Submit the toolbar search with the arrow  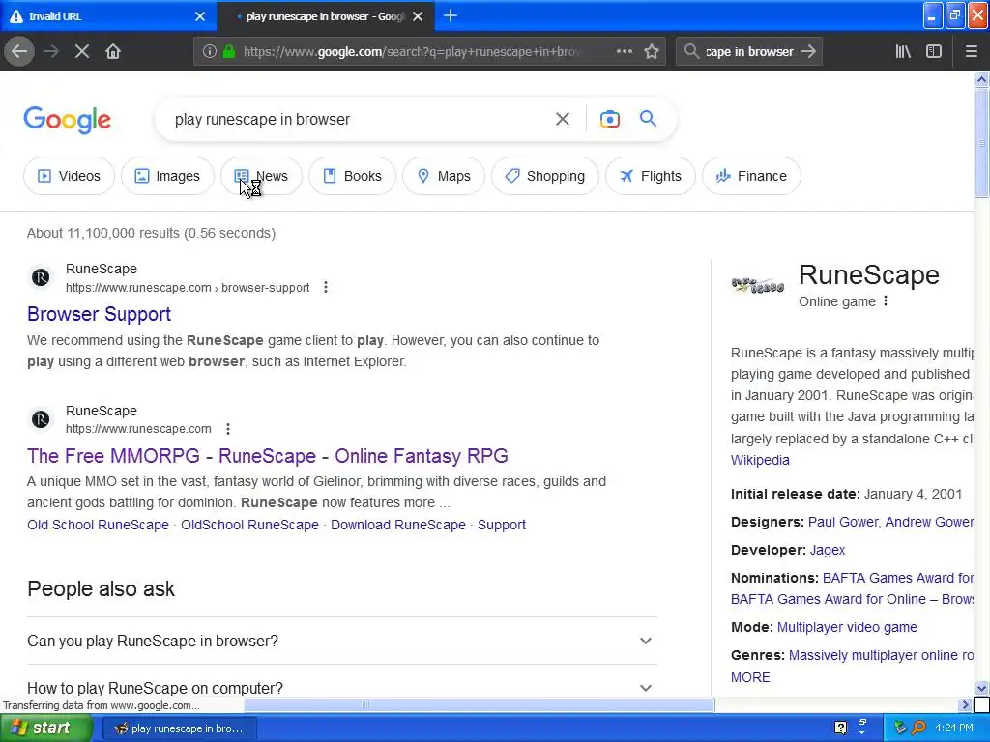click(808, 52)
